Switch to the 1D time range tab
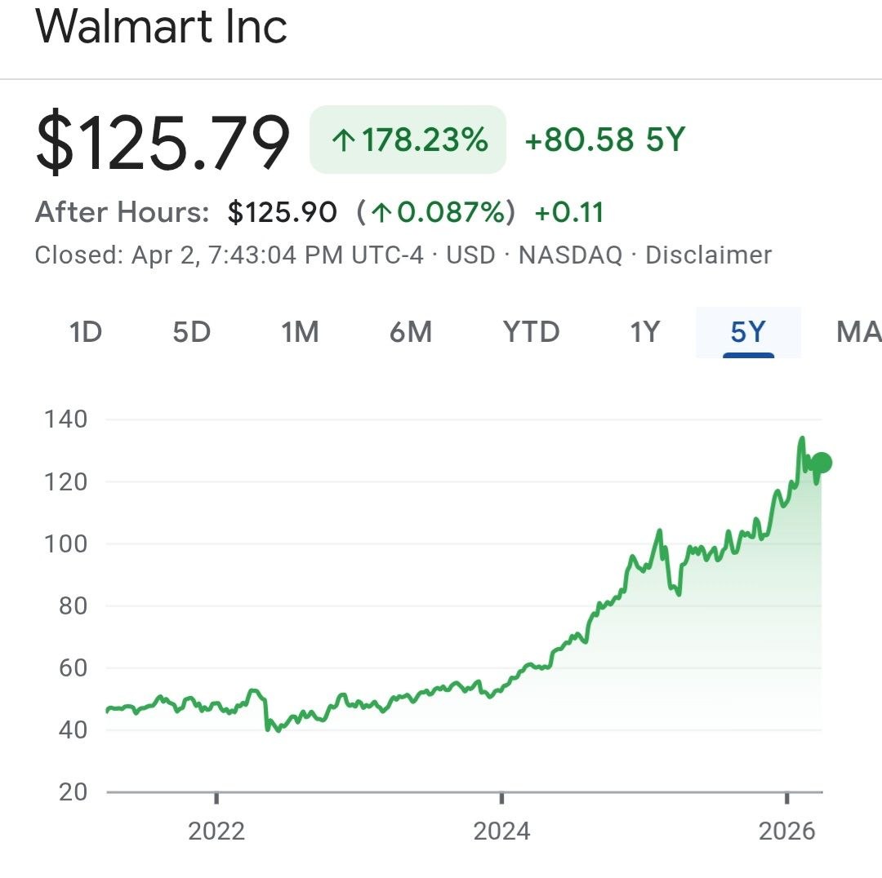882x878 pixels. pyautogui.click(x=86, y=332)
